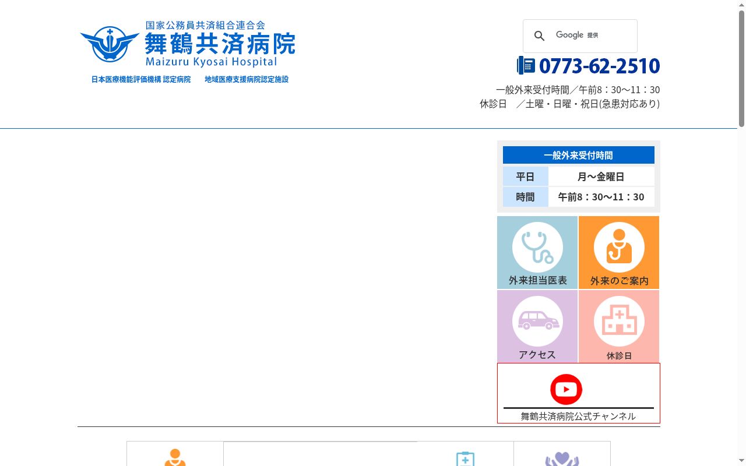Click the 休診日／土曜・日曜・祝日 header line
The image size is (746, 466).
569,104
